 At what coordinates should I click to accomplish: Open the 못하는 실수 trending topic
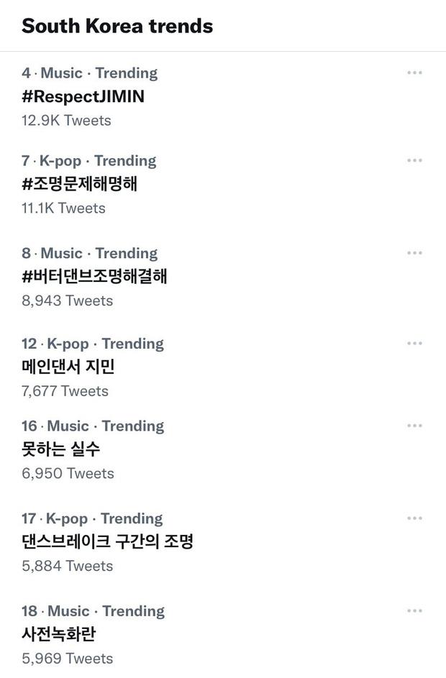tap(61, 449)
